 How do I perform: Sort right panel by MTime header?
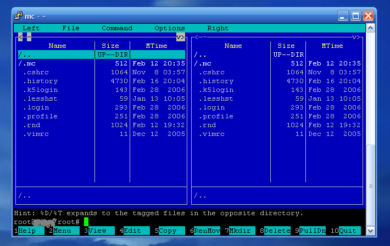[332, 46]
